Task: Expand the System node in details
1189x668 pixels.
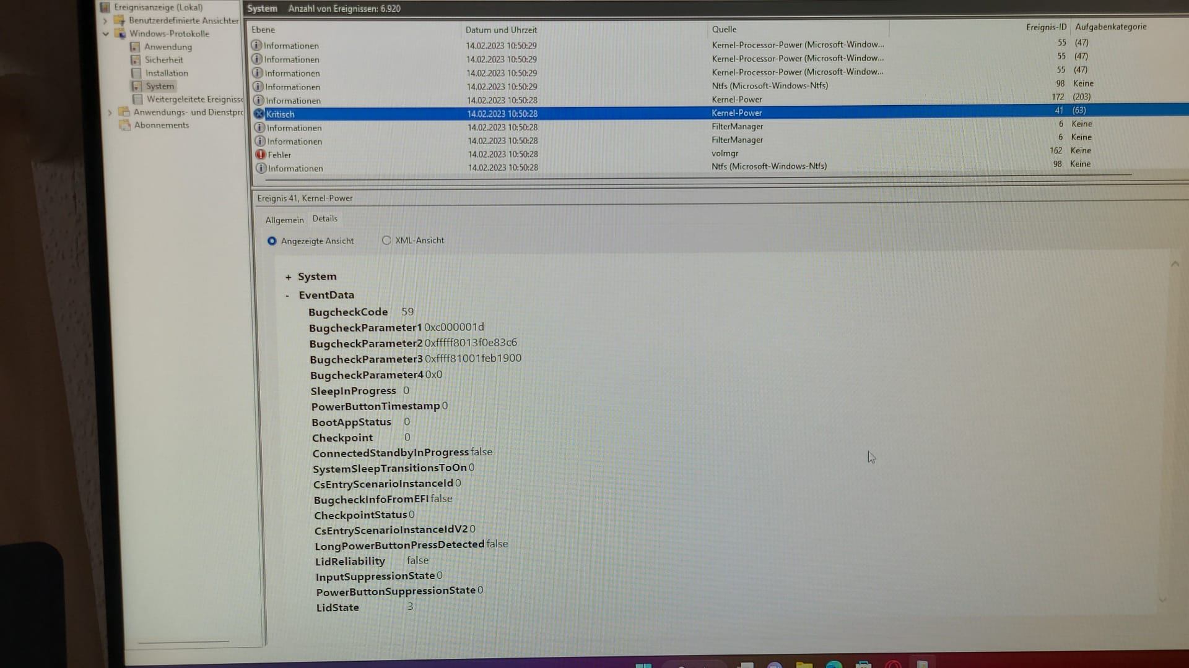Action: coord(288,277)
